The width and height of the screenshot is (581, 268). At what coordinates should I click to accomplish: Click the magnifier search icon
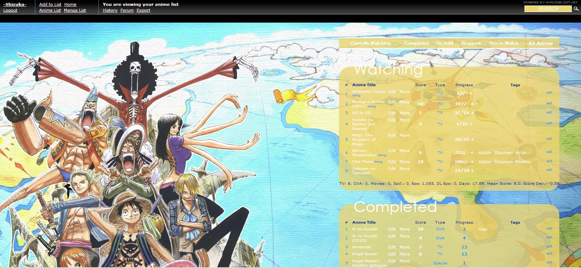tap(576, 9)
